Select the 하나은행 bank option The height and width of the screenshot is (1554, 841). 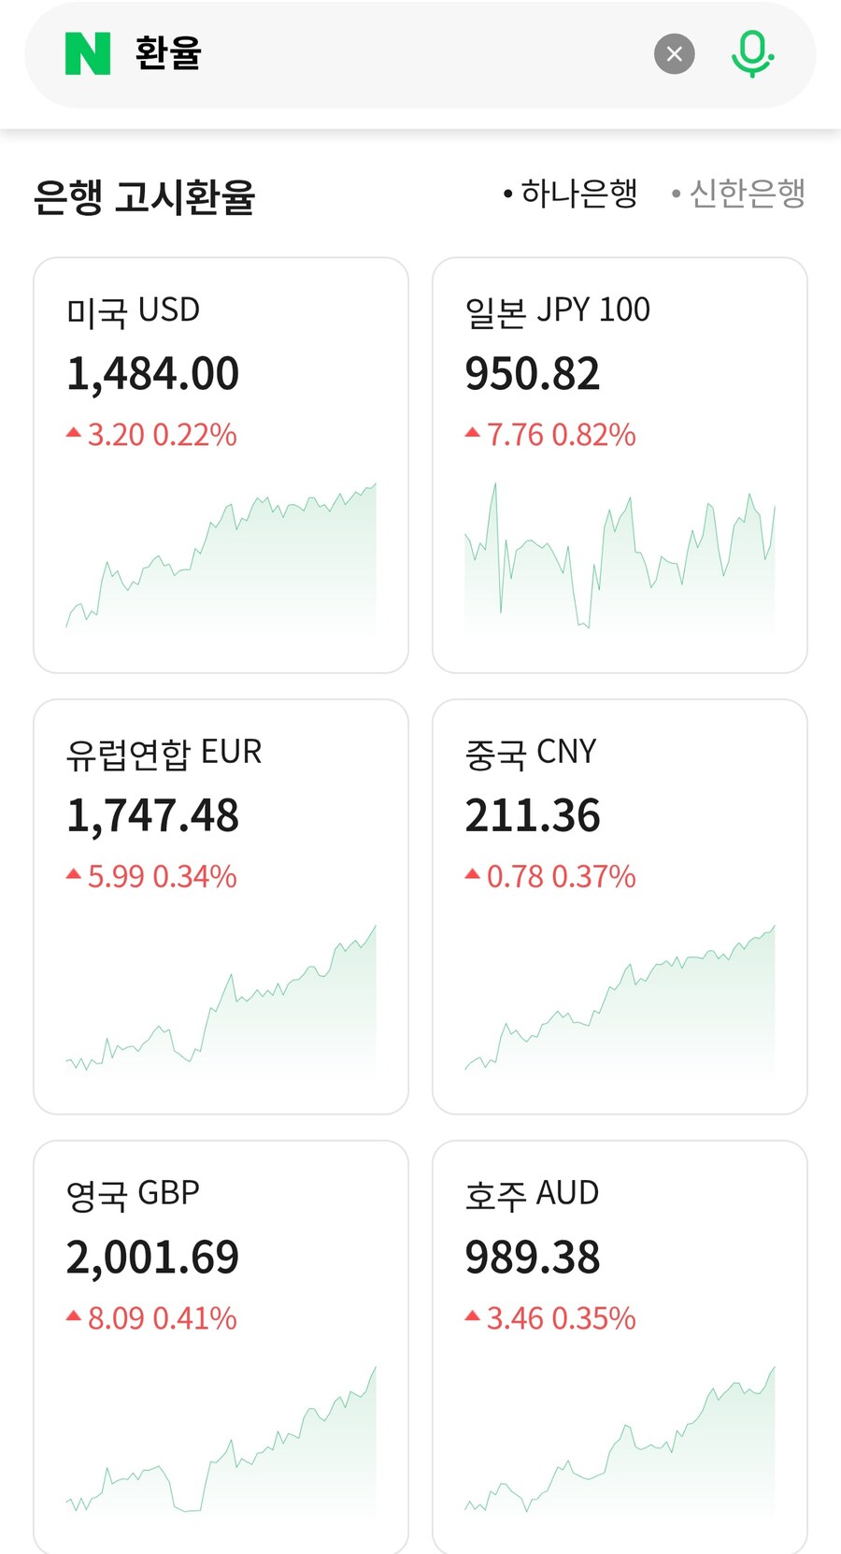tap(570, 194)
